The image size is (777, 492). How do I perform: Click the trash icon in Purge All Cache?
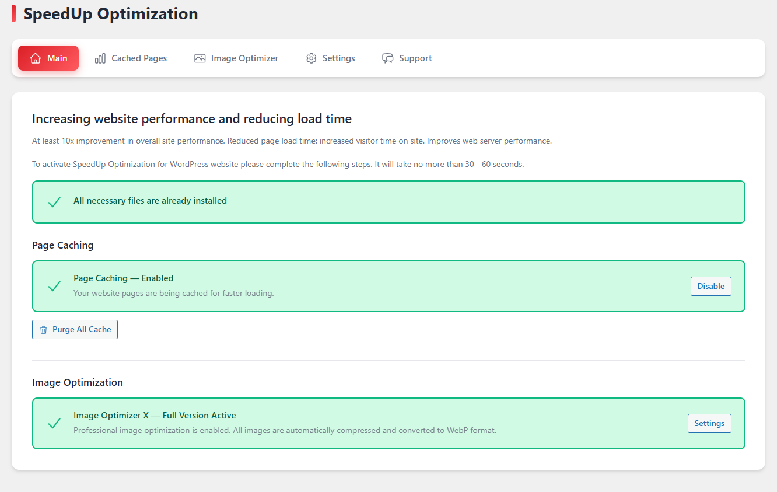tap(44, 330)
